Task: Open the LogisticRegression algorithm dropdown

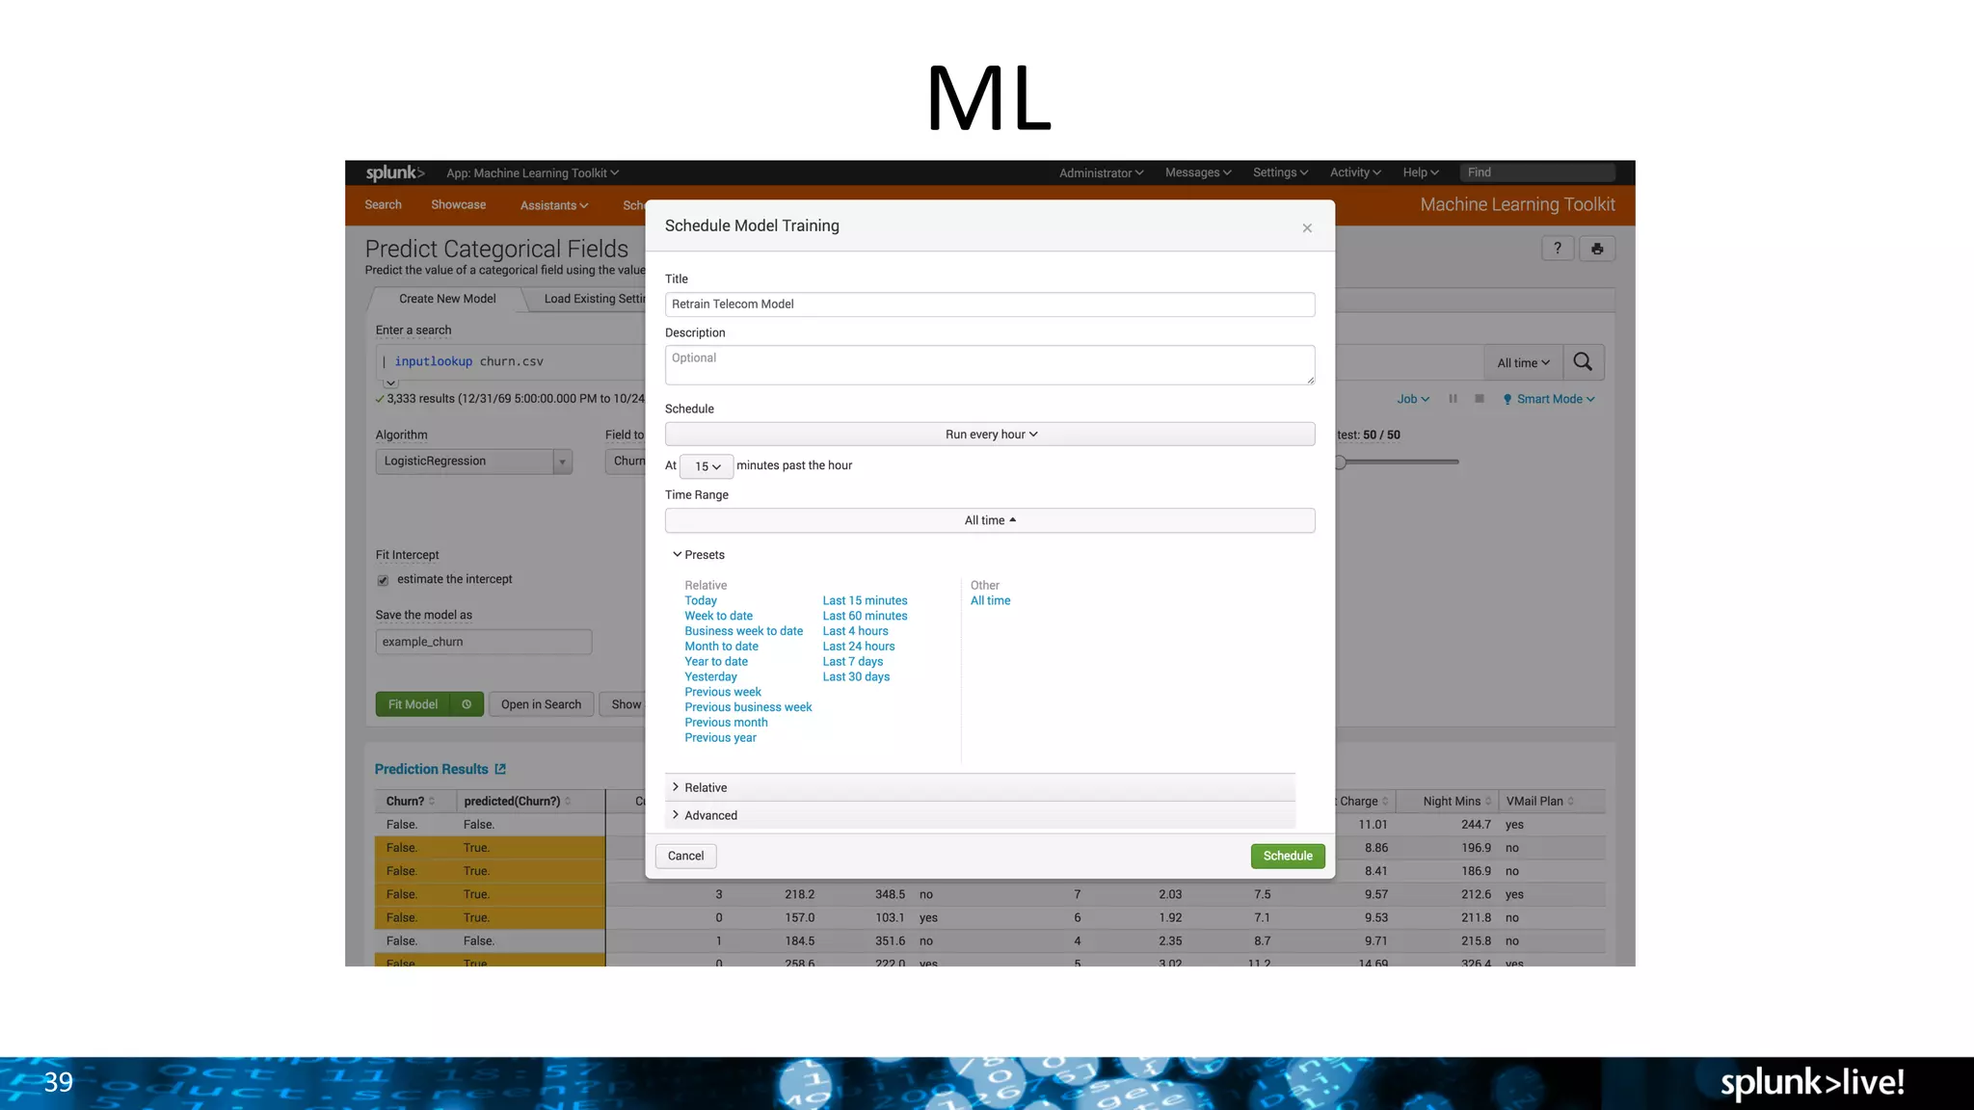Action: (x=473, y=462)
